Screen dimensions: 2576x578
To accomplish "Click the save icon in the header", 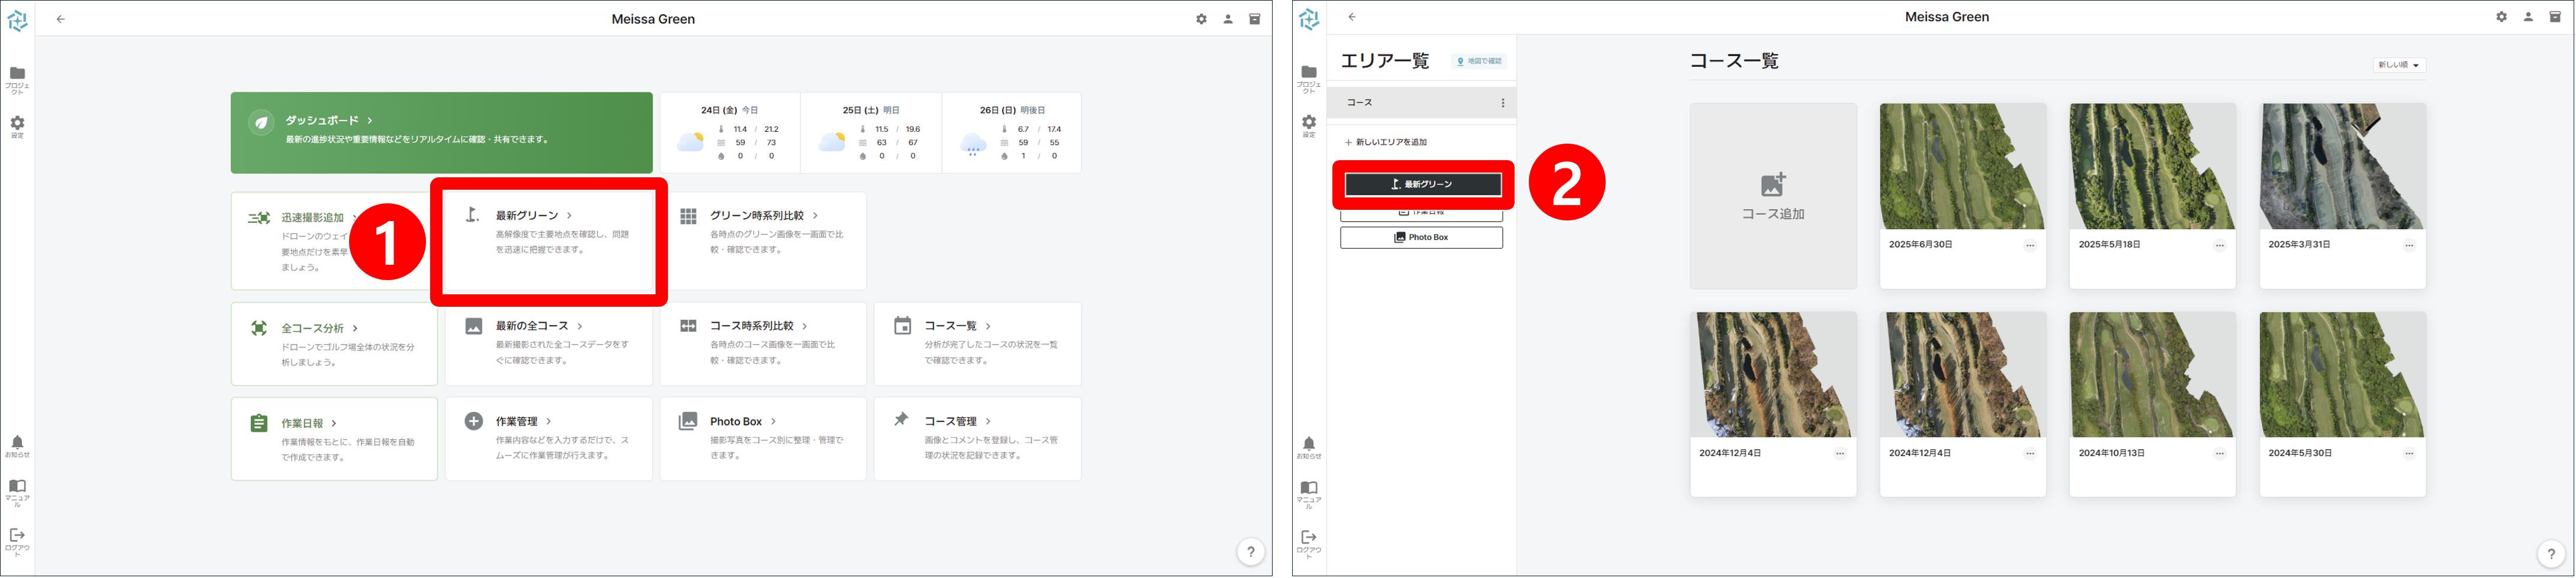I will [x=1255, y=18].
